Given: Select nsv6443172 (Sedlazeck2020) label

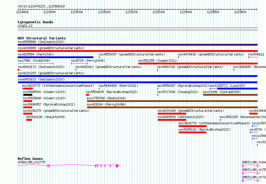Looking at the screenshot, I should pos(41,67).
